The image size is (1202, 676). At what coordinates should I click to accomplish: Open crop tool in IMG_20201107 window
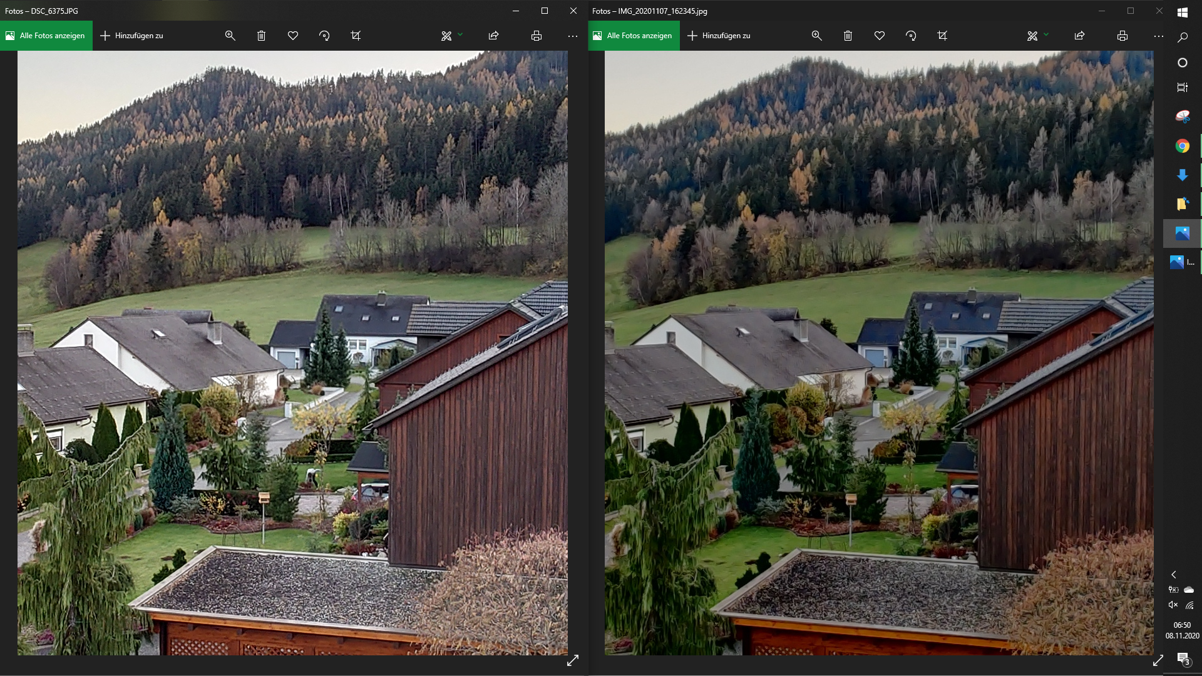pyautogui.click(x=942, y=36)
